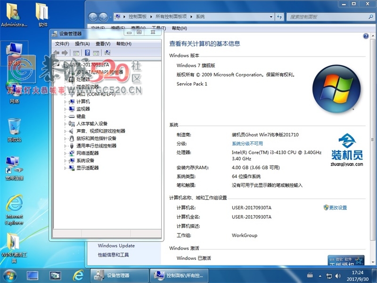Open the View (查看) menu in Device Manager
This screenshot has height=283, width=377.
pyautogui.click(x=103, y=43)
